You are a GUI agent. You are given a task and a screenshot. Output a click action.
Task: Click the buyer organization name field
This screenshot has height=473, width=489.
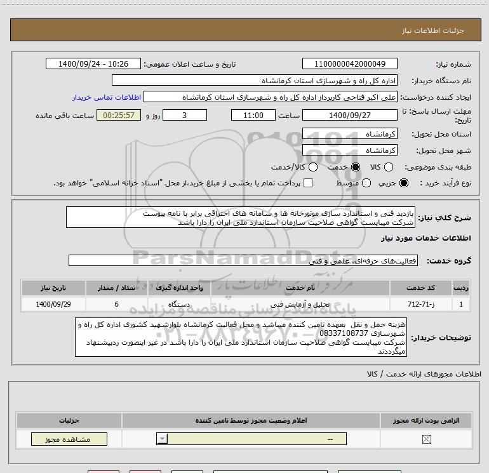pyautogui.click(x=255, y=81)
